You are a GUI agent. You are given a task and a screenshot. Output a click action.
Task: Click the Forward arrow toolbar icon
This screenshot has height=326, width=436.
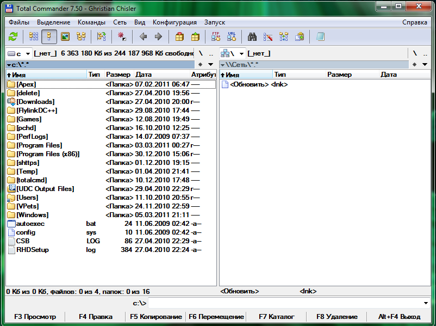[158, 37]
